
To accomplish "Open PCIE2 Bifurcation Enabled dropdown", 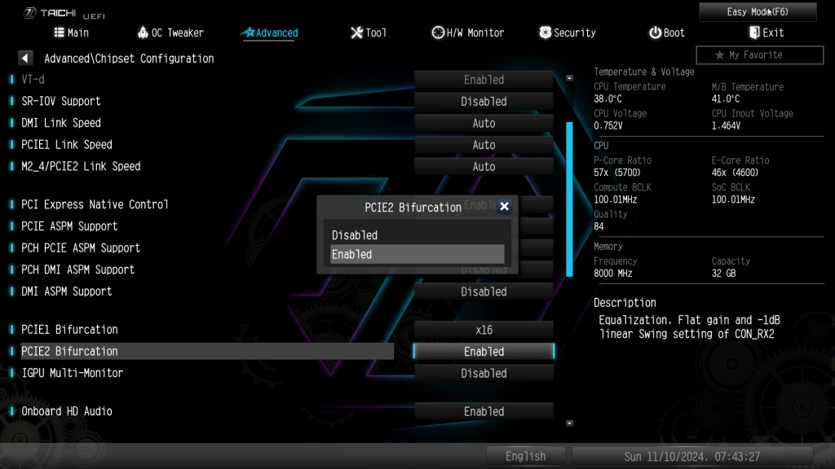I will tap(484, 352).
